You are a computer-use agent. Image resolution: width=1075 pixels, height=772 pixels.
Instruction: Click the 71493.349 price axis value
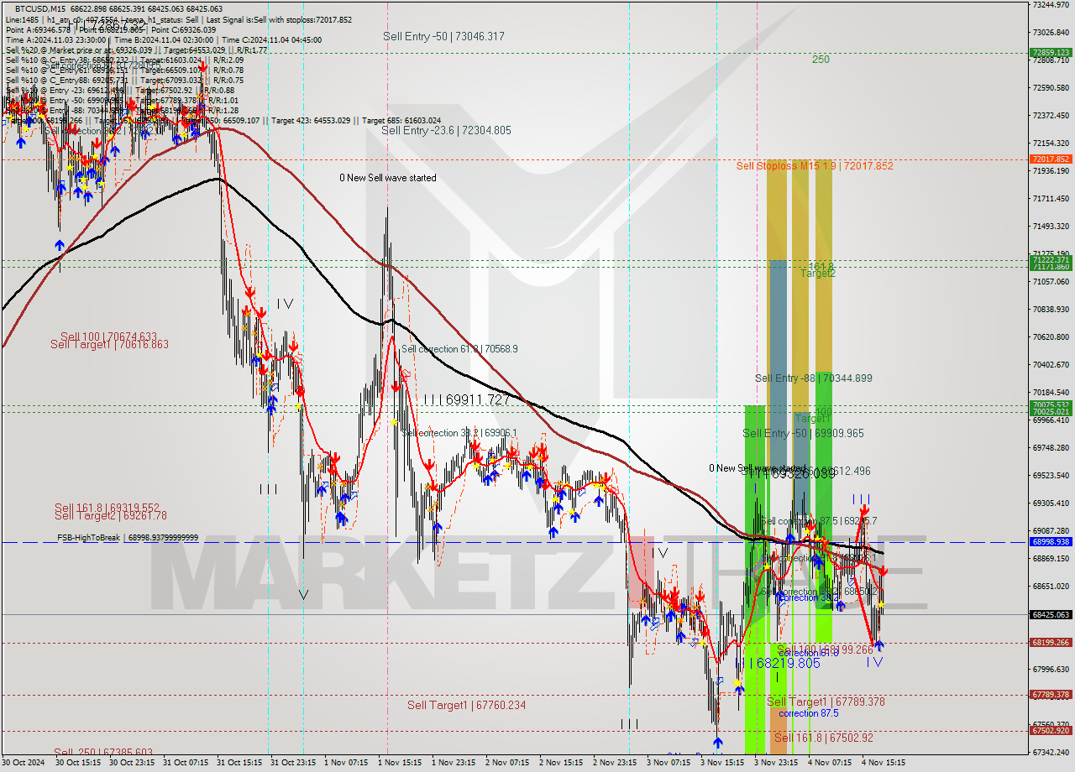click(1051, 227)
